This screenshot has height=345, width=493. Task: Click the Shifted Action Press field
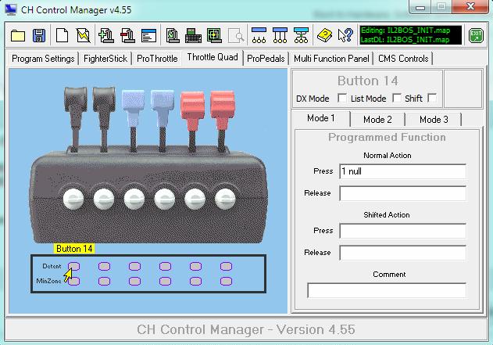(403, 231)
